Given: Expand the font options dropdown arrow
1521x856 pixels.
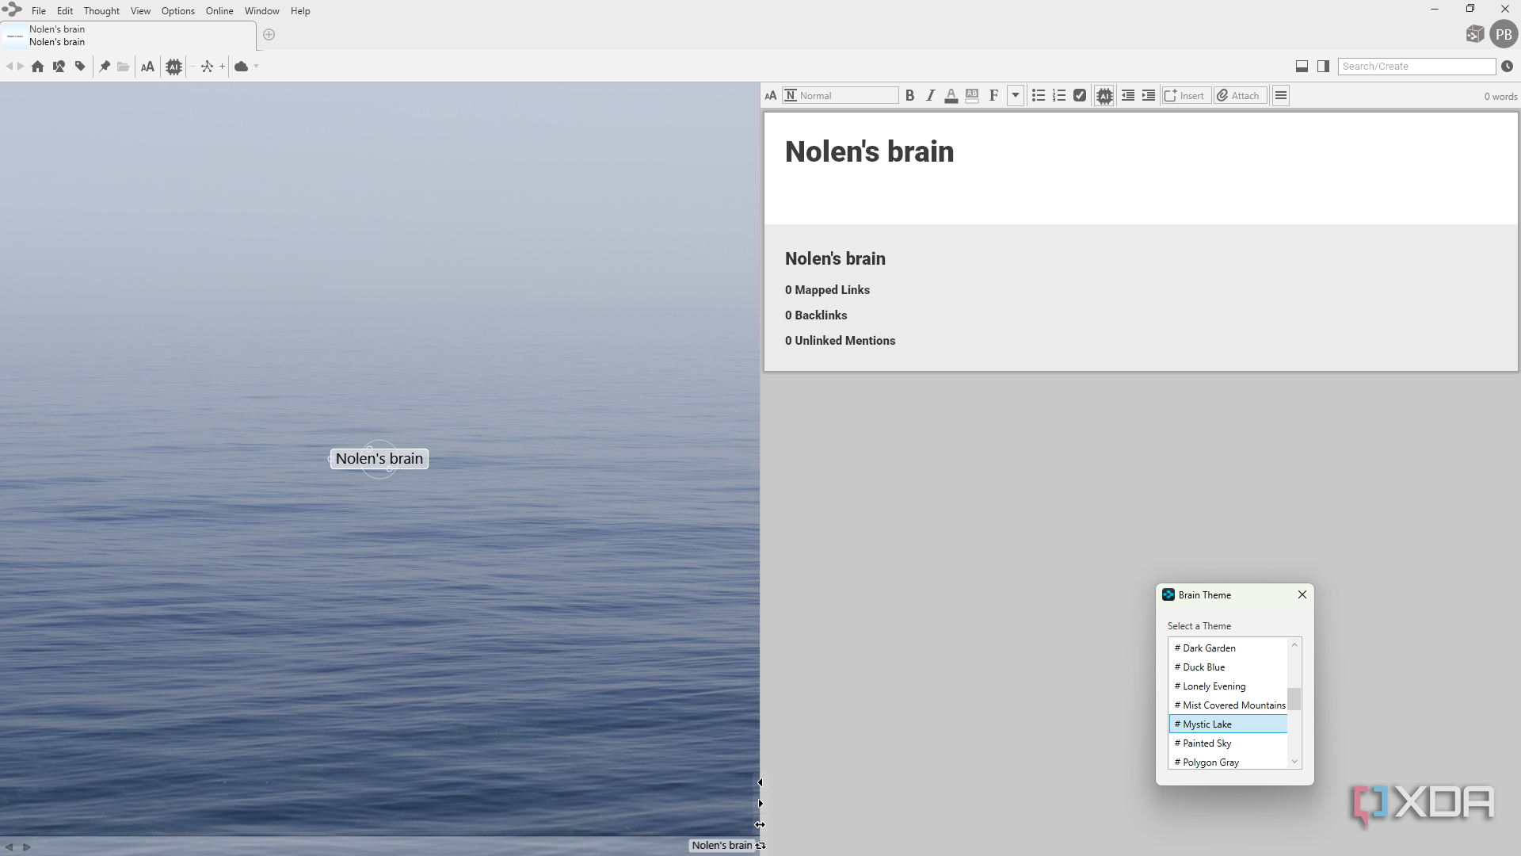Looking at the screenshot, I should pos(1016,96).
